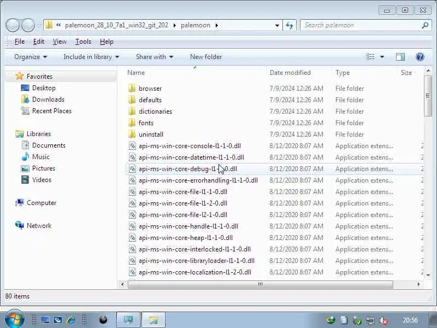Open the blue Help question mark icon

(x=420, y=57)
